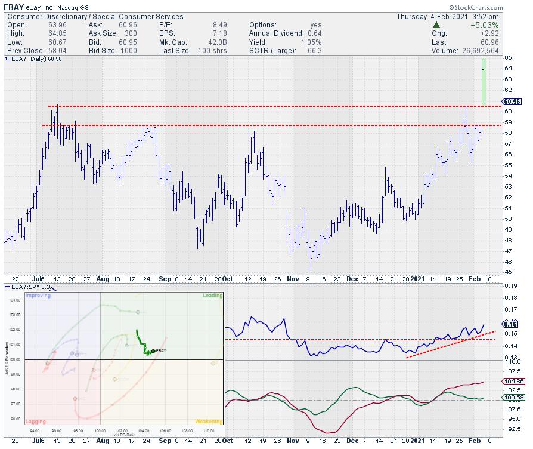
Task: Click the blue line marker beside EBAY:SPY
Action: click(x=8, y=287)
